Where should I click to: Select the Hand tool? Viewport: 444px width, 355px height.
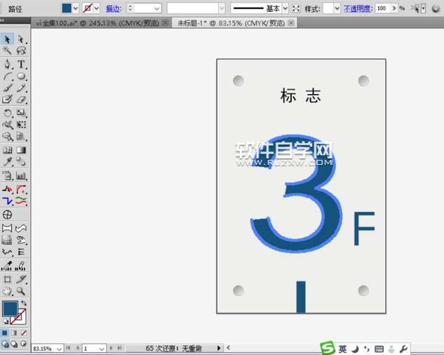click(7, 291)
